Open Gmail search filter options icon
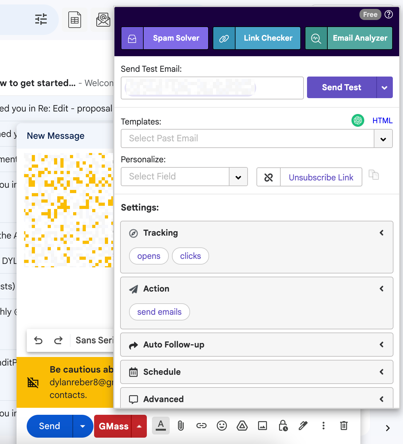 pos(41,19)
